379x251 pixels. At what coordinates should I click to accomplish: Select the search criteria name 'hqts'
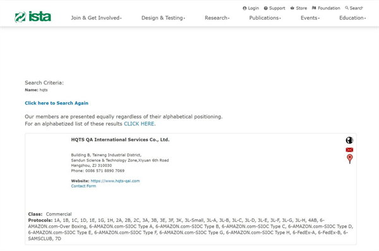click(44, 90)
